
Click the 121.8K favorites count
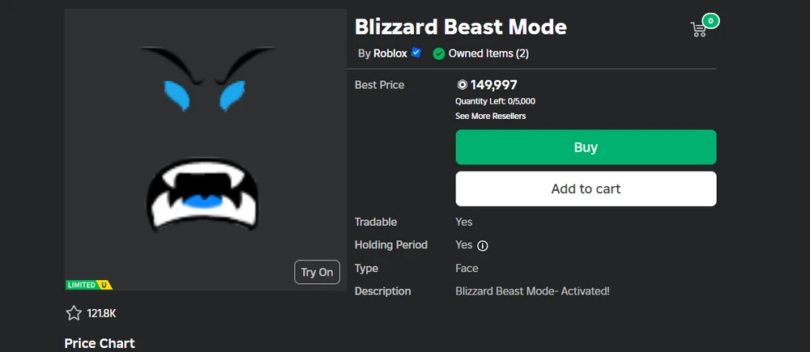click(101, 313)
